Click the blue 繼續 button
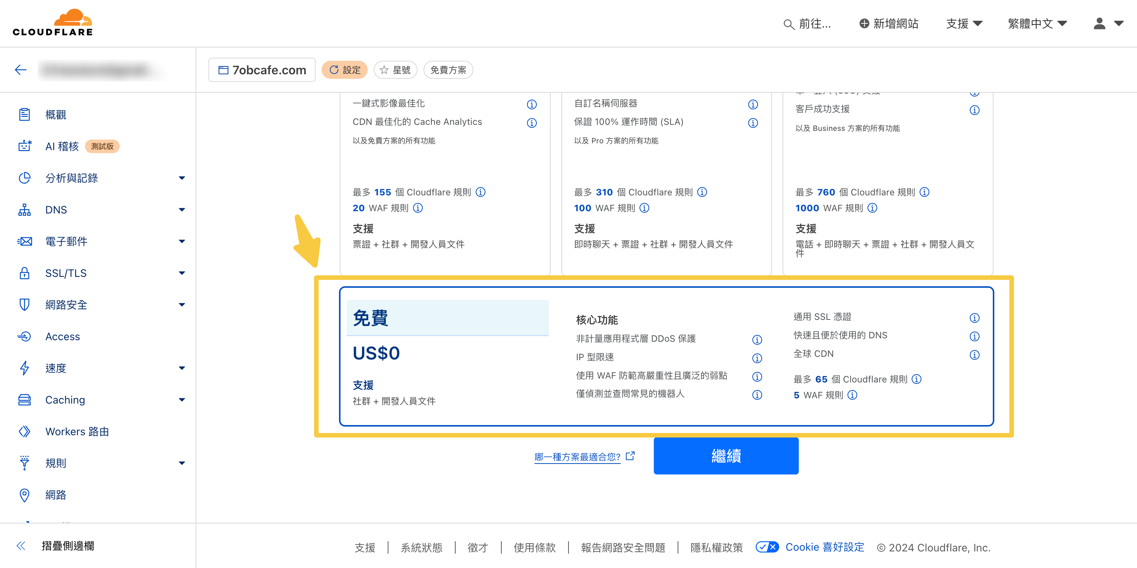Screen dimensions: 1137x568 pos(726,456)
